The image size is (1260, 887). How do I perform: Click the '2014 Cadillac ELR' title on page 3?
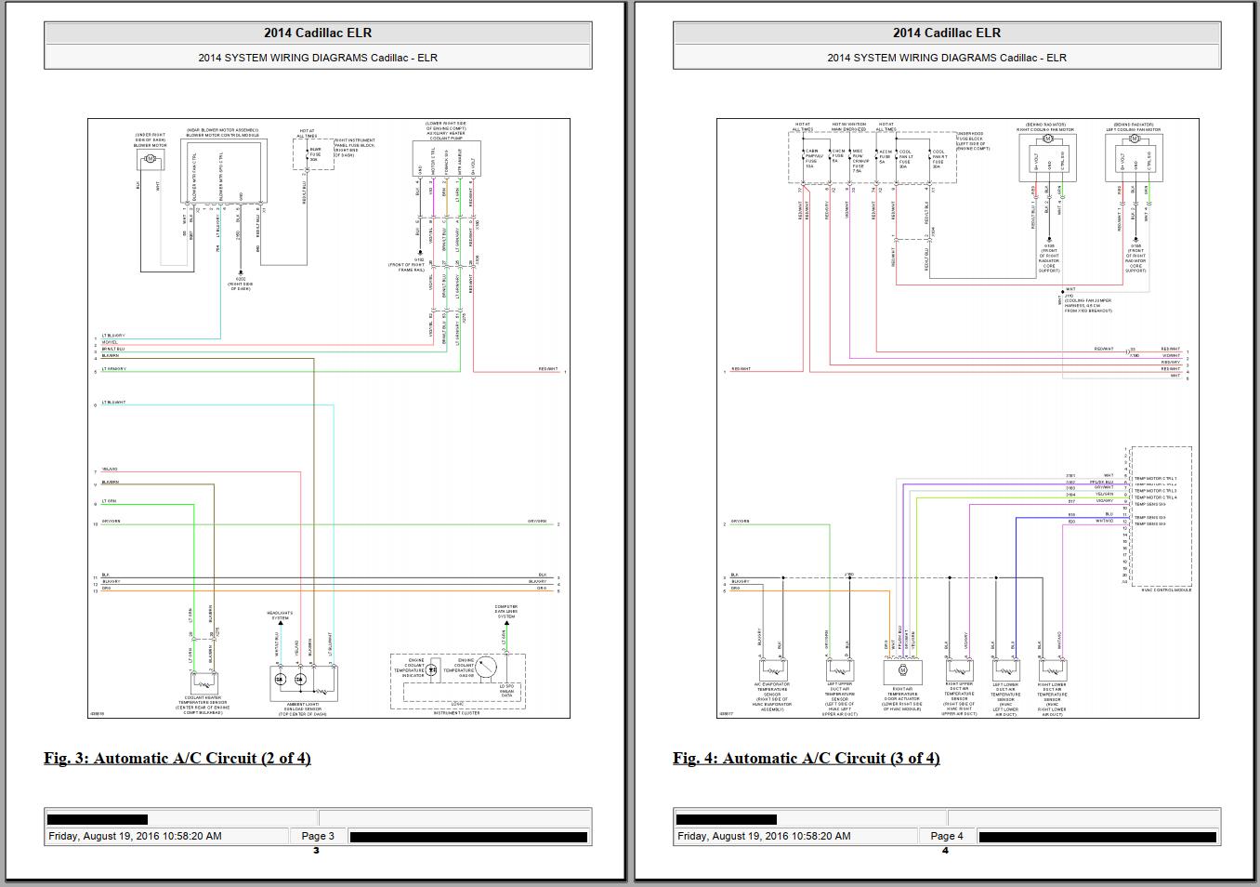pos(318,33)
